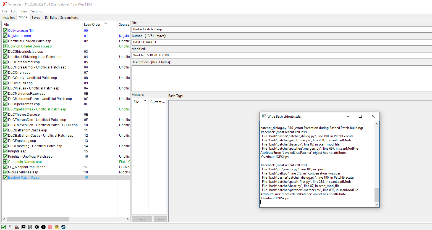Click the Save button under Masters
This screenshot has width=432, height=230.
point(142,219)
